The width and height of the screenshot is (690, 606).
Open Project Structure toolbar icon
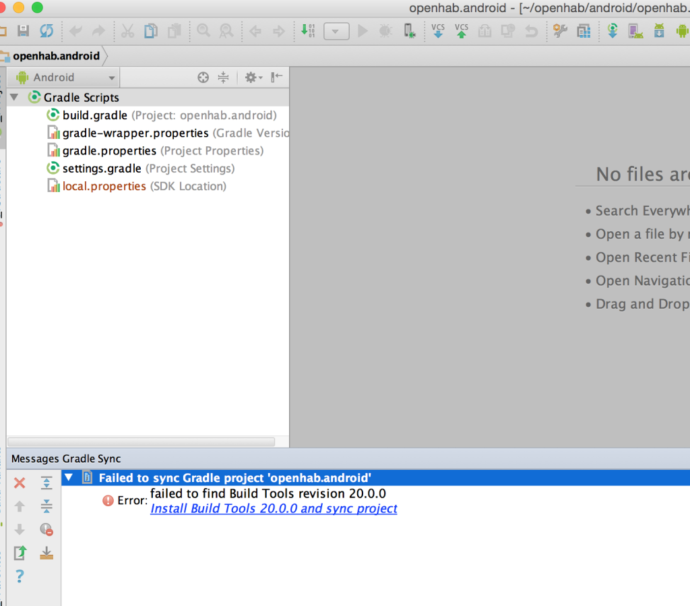coord(584,31)
